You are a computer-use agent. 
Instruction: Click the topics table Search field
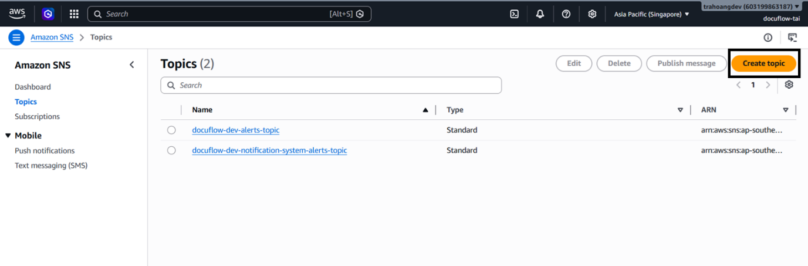[331, 85]
